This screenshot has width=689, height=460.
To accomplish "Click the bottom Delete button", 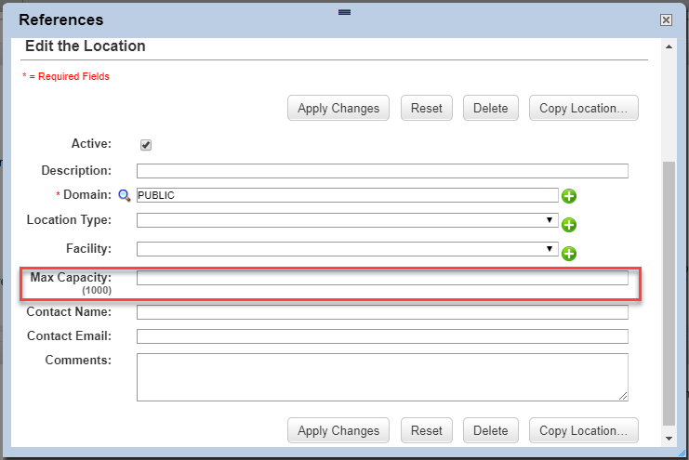I will [491, 430].
